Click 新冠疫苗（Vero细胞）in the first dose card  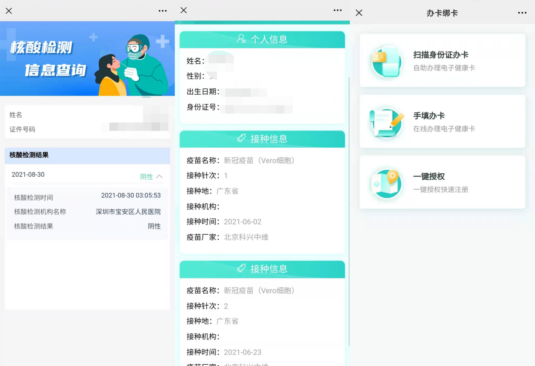259,160
